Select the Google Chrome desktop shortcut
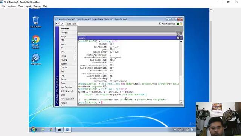This screenshot has width=241, height=136. coord(36,42)
